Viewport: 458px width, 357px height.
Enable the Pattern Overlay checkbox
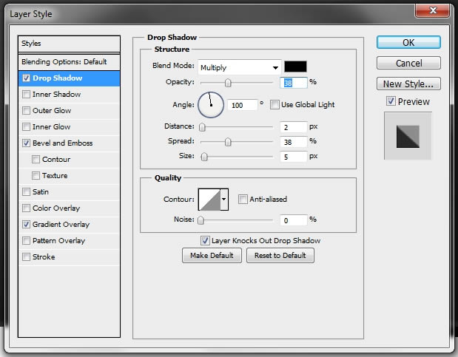(27, 240)
